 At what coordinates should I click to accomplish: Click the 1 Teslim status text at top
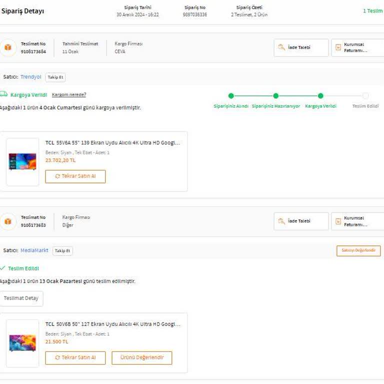coord(373,11)
